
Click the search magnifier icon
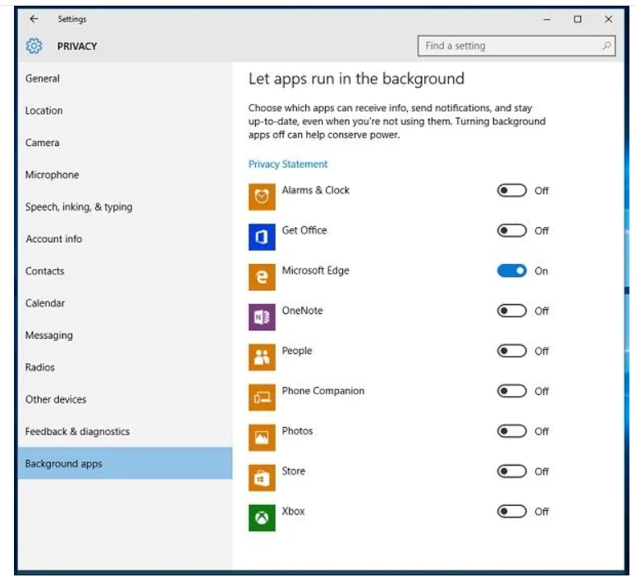click(x=606, y=46)
